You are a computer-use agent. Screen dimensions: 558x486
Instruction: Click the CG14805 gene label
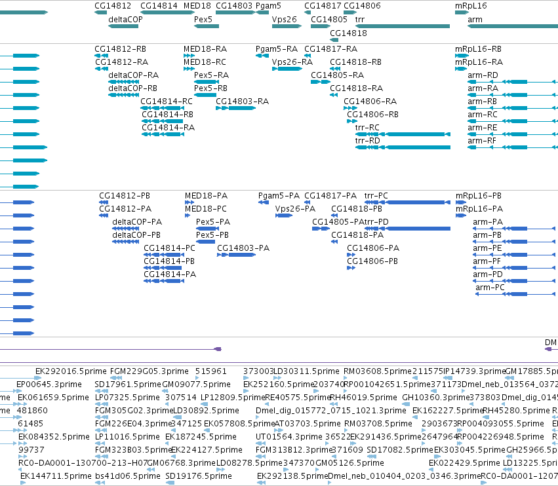point(329,19)
